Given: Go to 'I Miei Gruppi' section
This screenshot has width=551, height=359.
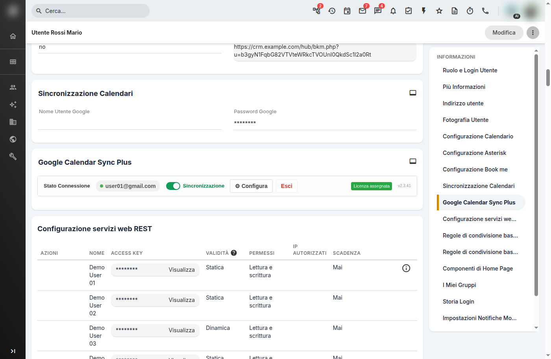Looking at the screenshot, I should [459, 285].
